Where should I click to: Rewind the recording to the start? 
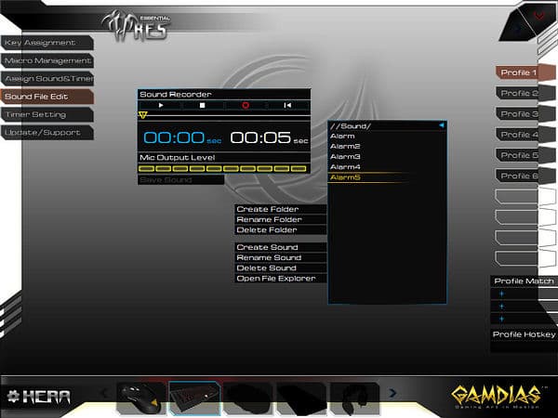click(x=287, y=105)
